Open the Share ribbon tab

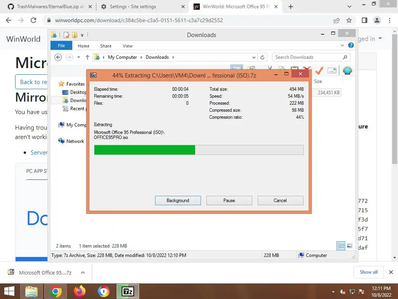106,46
